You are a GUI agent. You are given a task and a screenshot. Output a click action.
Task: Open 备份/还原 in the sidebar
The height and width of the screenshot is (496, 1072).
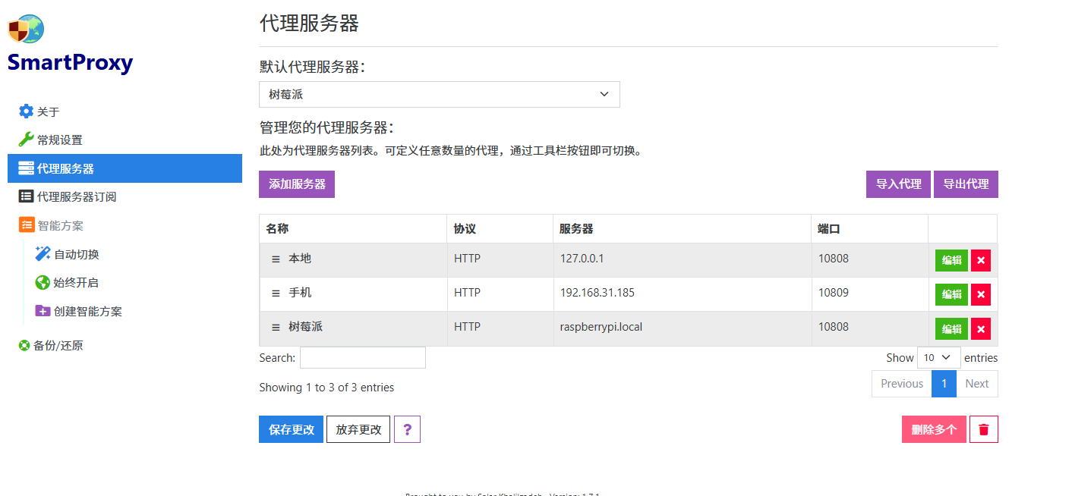coord(58,345)
